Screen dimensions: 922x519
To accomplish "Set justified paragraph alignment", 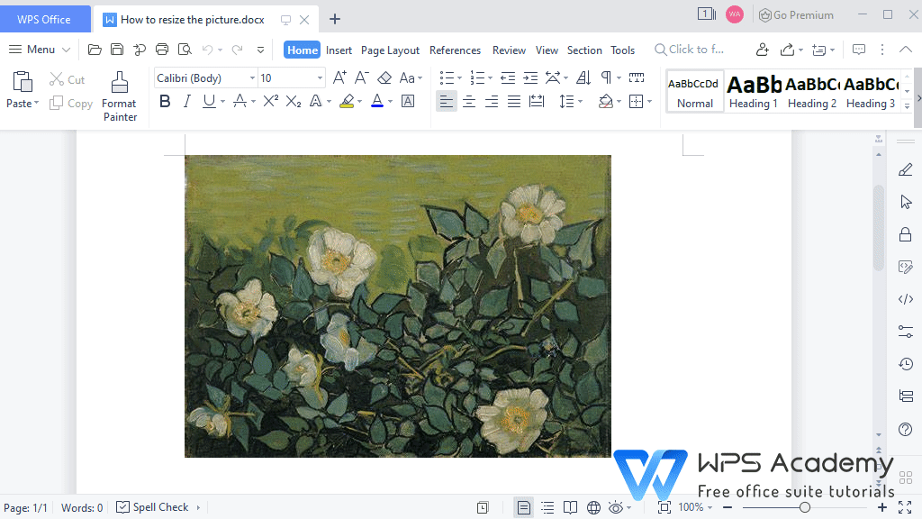I will [514, 102].
